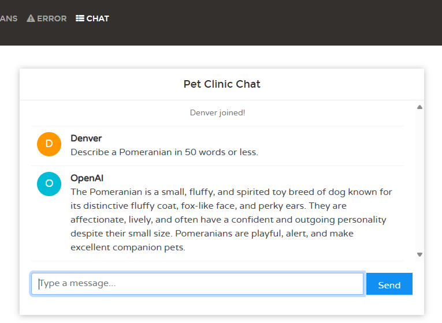Select the Denver username label
Viewport: 442px width, 323px height.
86,138
